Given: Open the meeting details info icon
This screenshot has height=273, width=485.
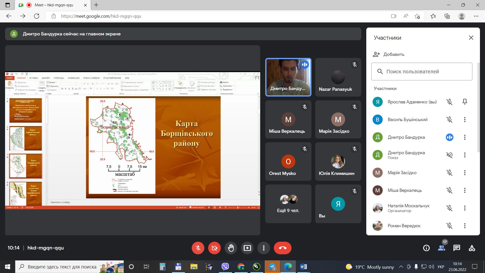Looking at the screenshot, I should point(426,248).
